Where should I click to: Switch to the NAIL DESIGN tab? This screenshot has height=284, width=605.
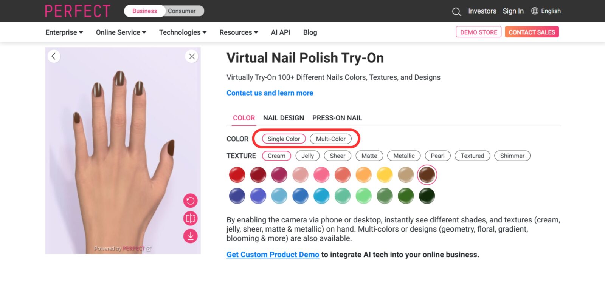click(284, 118)
